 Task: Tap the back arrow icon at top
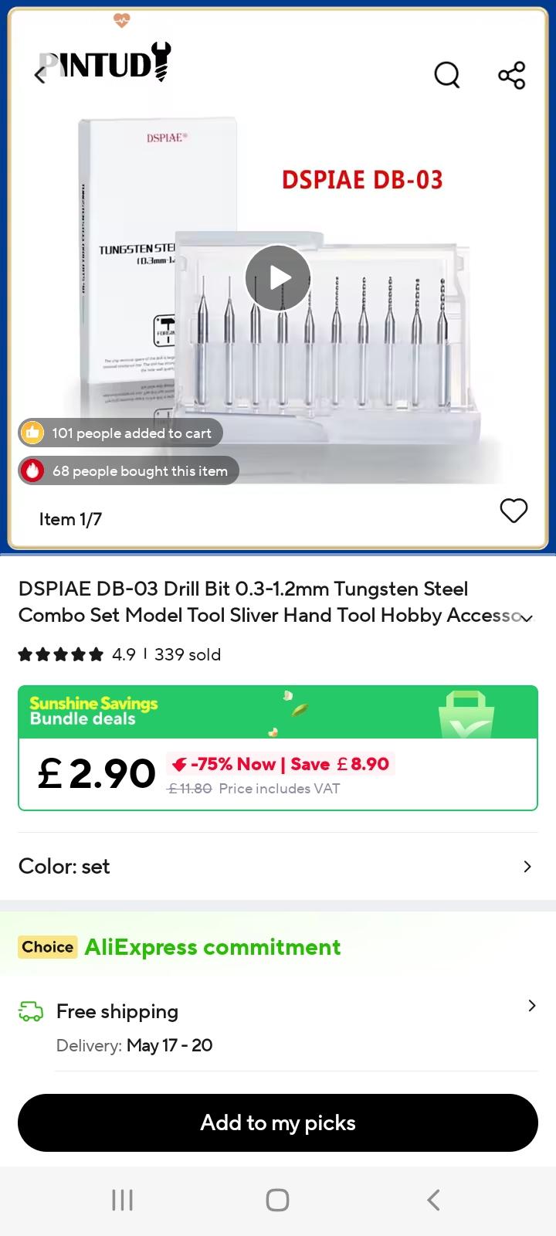[41, 75]
